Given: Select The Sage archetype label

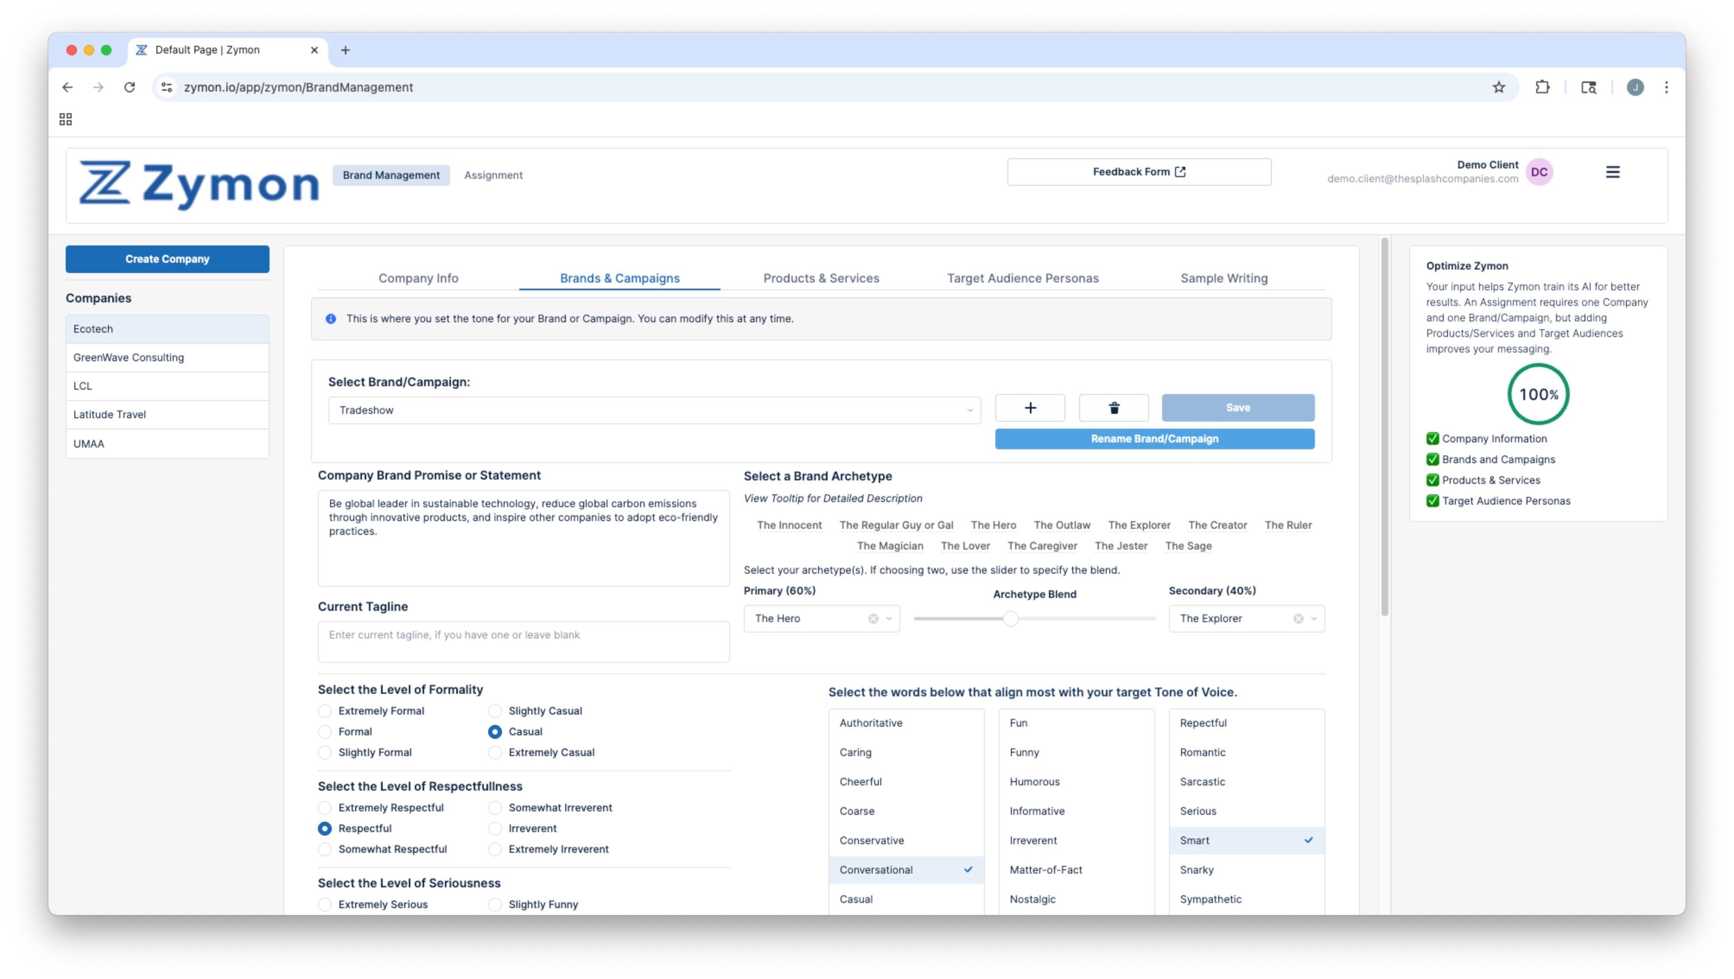Looking at the screenshot, I should click(1188, 546).
